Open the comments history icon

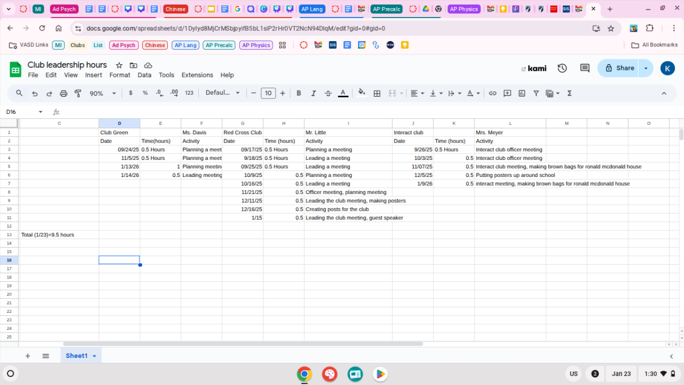pos(585,68)
